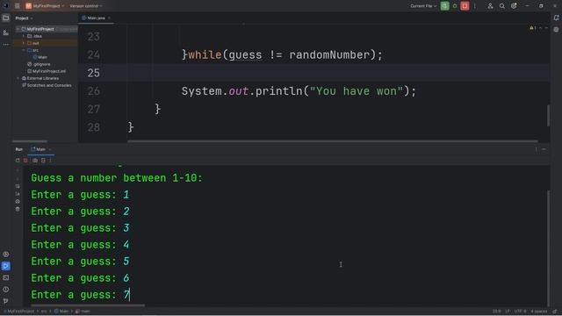Click the Debug bug icon in toolbar
562x316 pixels.
[x=455, y=6]
